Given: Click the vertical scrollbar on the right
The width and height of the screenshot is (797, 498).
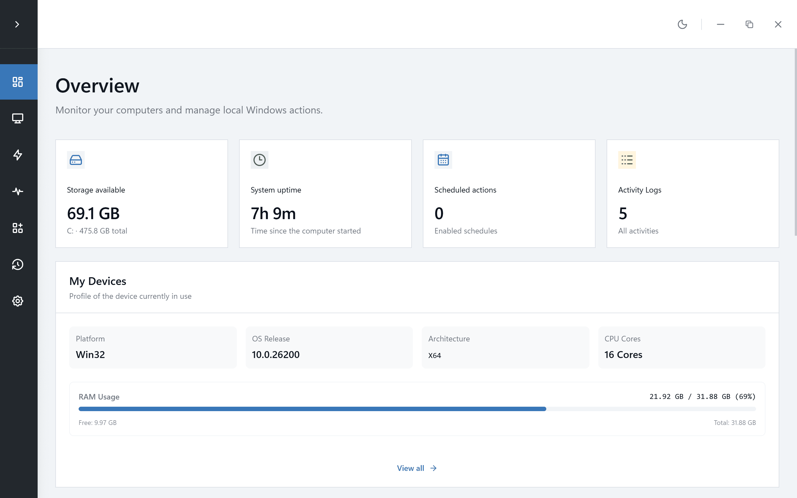Looking at the screenshot, I should pos(795,142).
